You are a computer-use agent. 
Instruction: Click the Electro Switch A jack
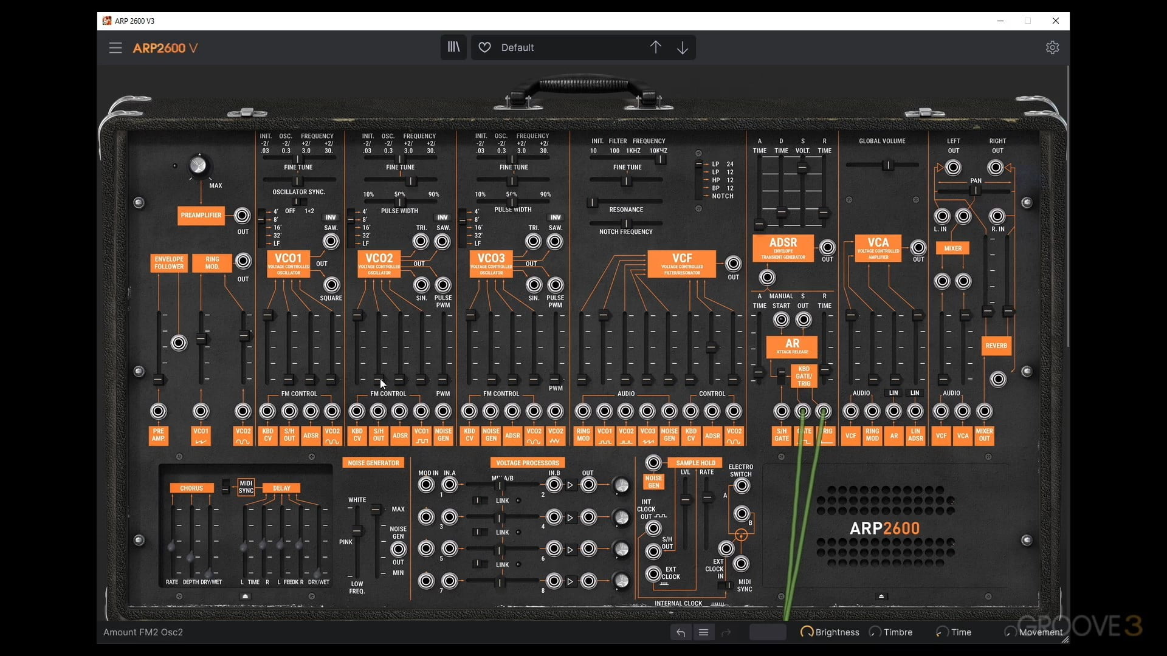pos(741,485)
